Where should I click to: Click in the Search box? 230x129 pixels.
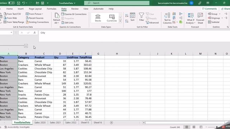117,3
